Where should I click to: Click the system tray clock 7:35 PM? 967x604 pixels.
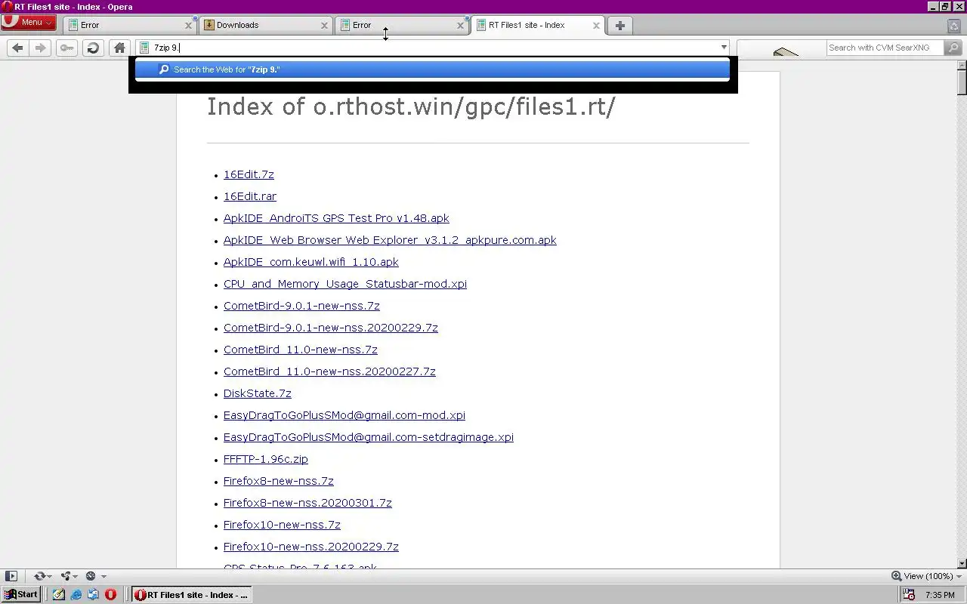point(940,595)
